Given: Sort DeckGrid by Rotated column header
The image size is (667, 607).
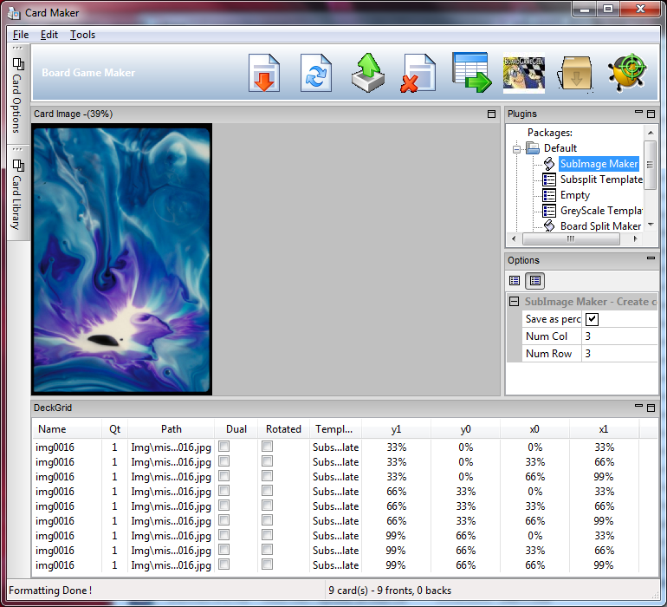Looking at the screenshot, I should 284,429.
